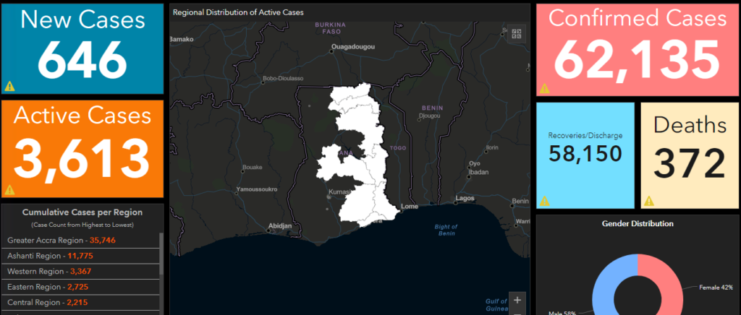The width and height of the screenshot is (741, 315).
Task: Click the Confirmed Cases 62,135 number
Action: (637, 61)
